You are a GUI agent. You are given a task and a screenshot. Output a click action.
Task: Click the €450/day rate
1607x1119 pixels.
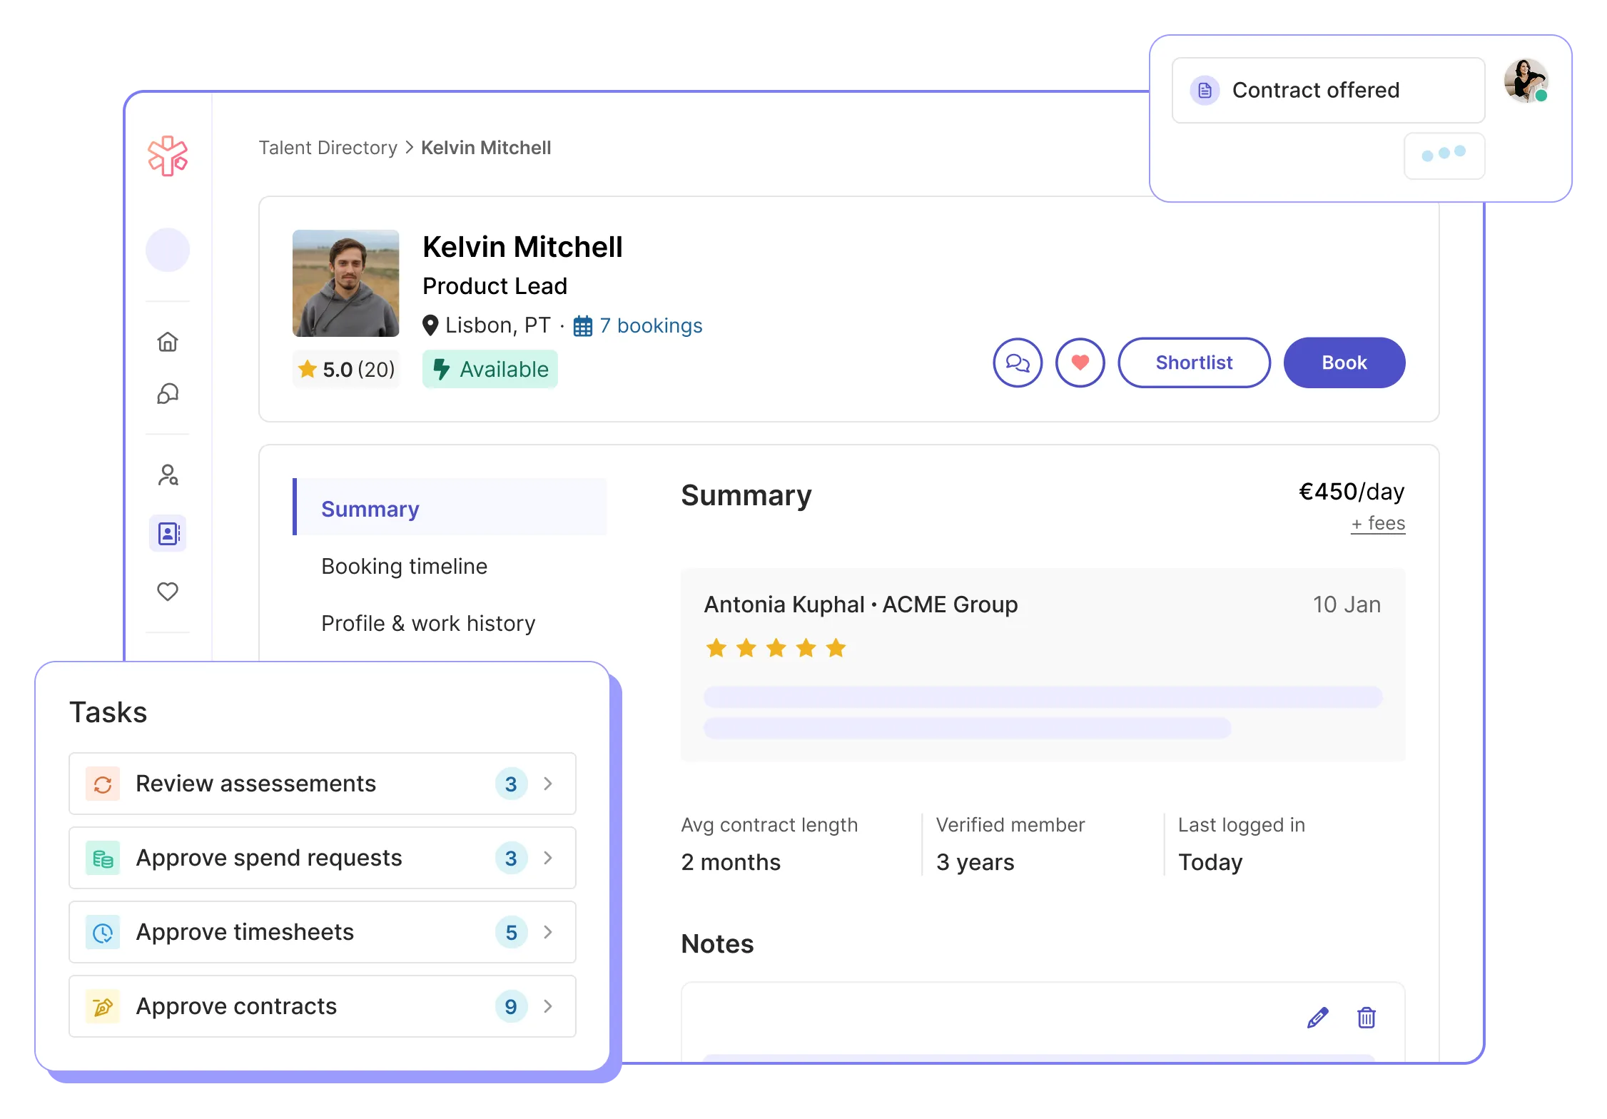point(1352,492)
